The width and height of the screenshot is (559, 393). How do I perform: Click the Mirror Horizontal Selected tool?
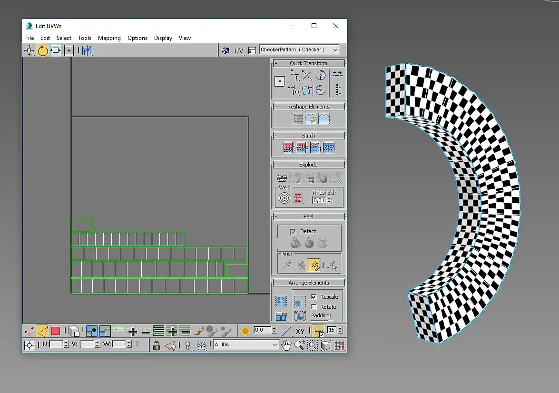tap(88, 50)
